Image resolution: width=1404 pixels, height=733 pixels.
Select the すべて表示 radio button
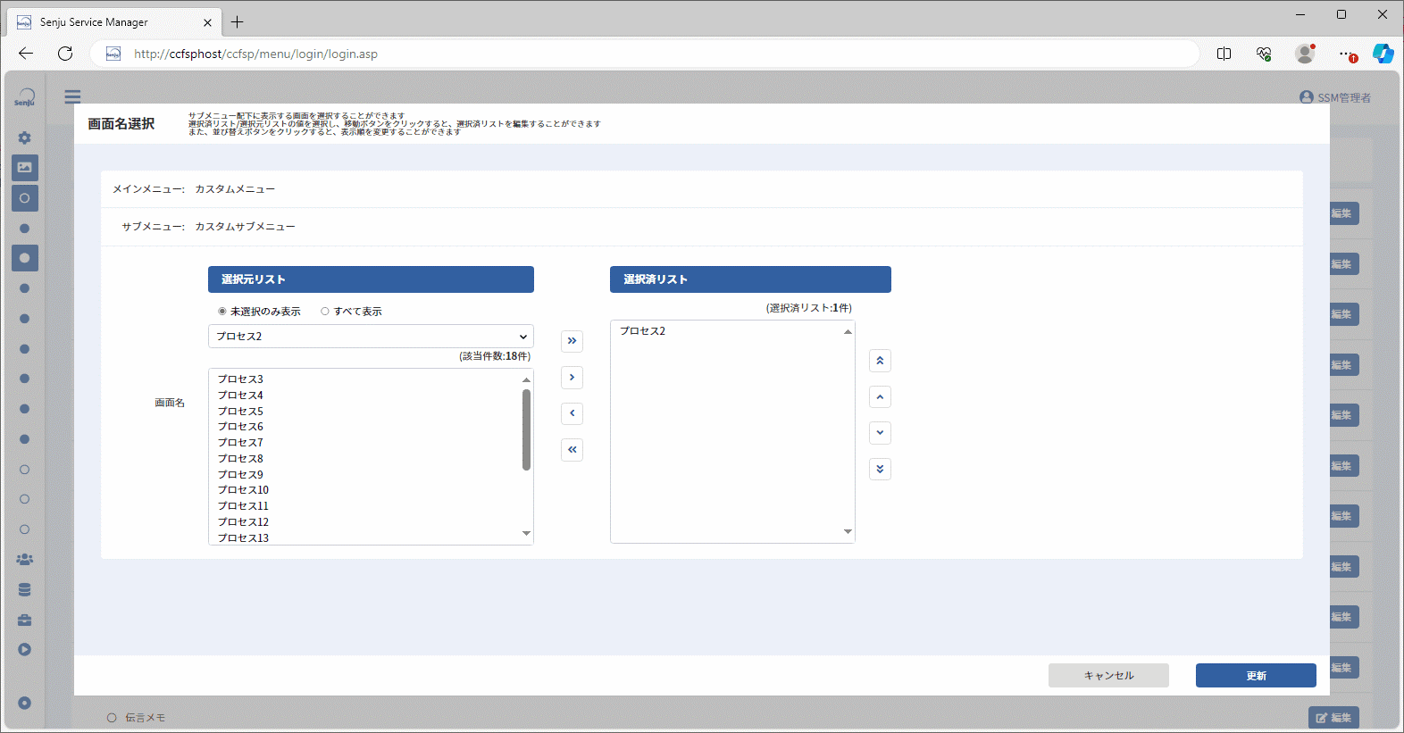(325, 312)
